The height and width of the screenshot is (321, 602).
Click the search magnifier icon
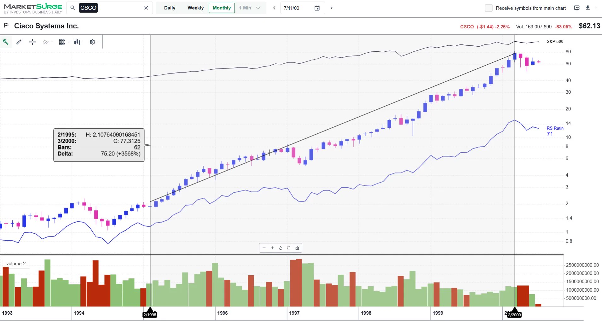pos(72,8)
